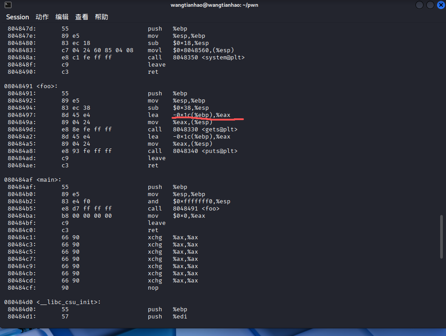Click the address 8048483:
446x336 pixels.
click(22, 50)
